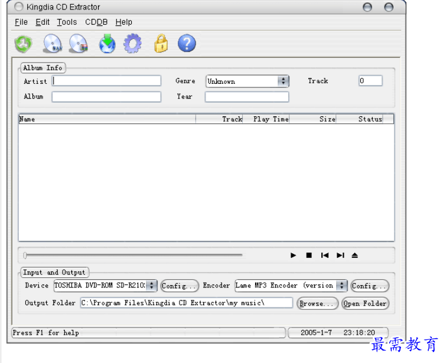Viewport: 443px width, 363px height.
Task: Focus the Year text field
Action: tap(247, 97)
